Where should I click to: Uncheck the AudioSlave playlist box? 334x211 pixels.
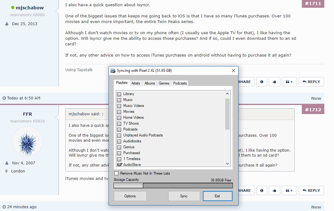tap(119, 165)
